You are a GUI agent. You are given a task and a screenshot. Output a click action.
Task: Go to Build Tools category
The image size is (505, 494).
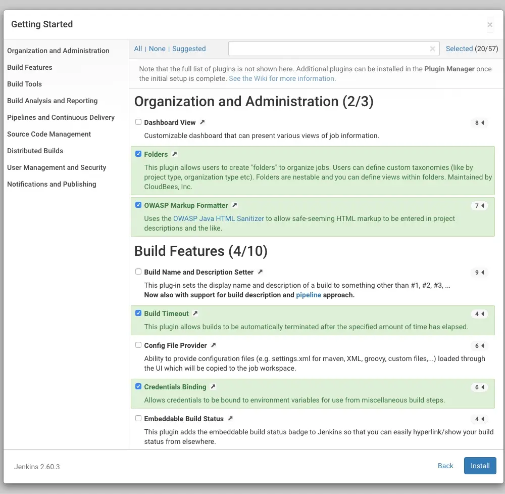click(x=24, y=84)
